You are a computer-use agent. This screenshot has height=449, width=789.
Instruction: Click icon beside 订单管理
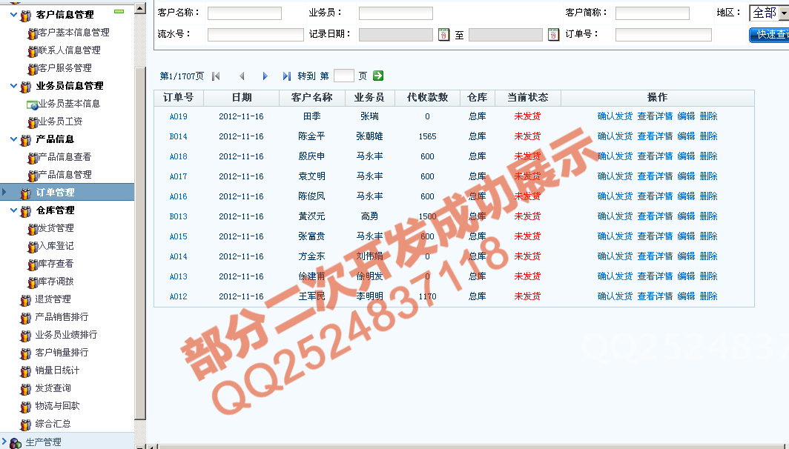(x=26, y=193)
